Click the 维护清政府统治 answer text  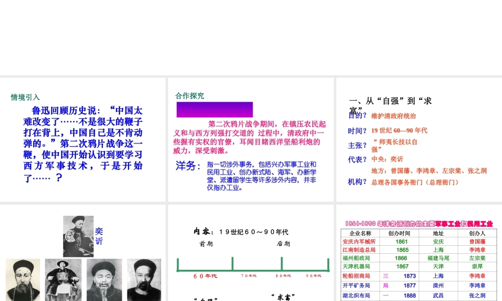(x=394, y=116)
